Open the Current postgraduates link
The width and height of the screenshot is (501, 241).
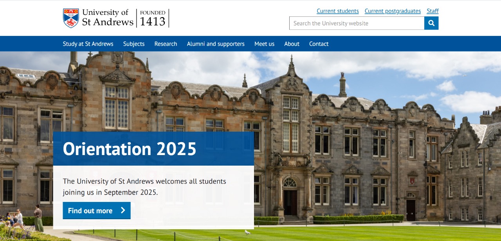393,11
